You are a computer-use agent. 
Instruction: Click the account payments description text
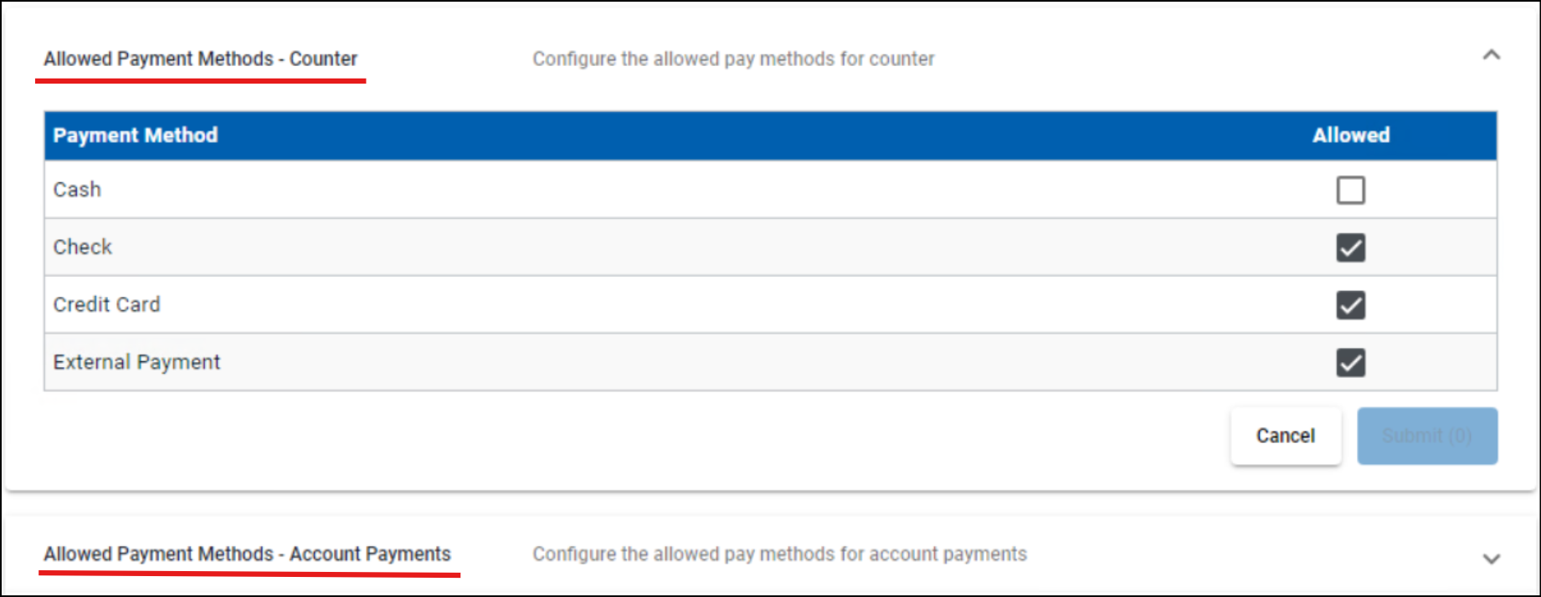point(779,554)
